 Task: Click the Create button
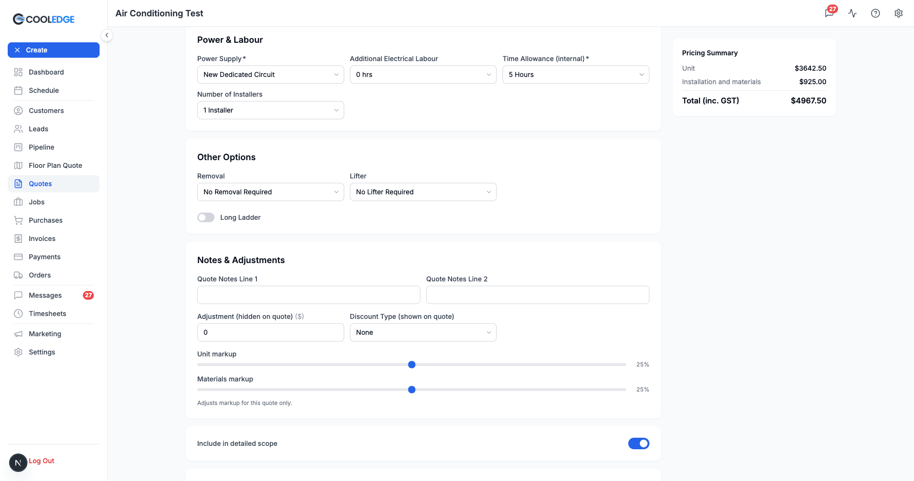[53, 50]
